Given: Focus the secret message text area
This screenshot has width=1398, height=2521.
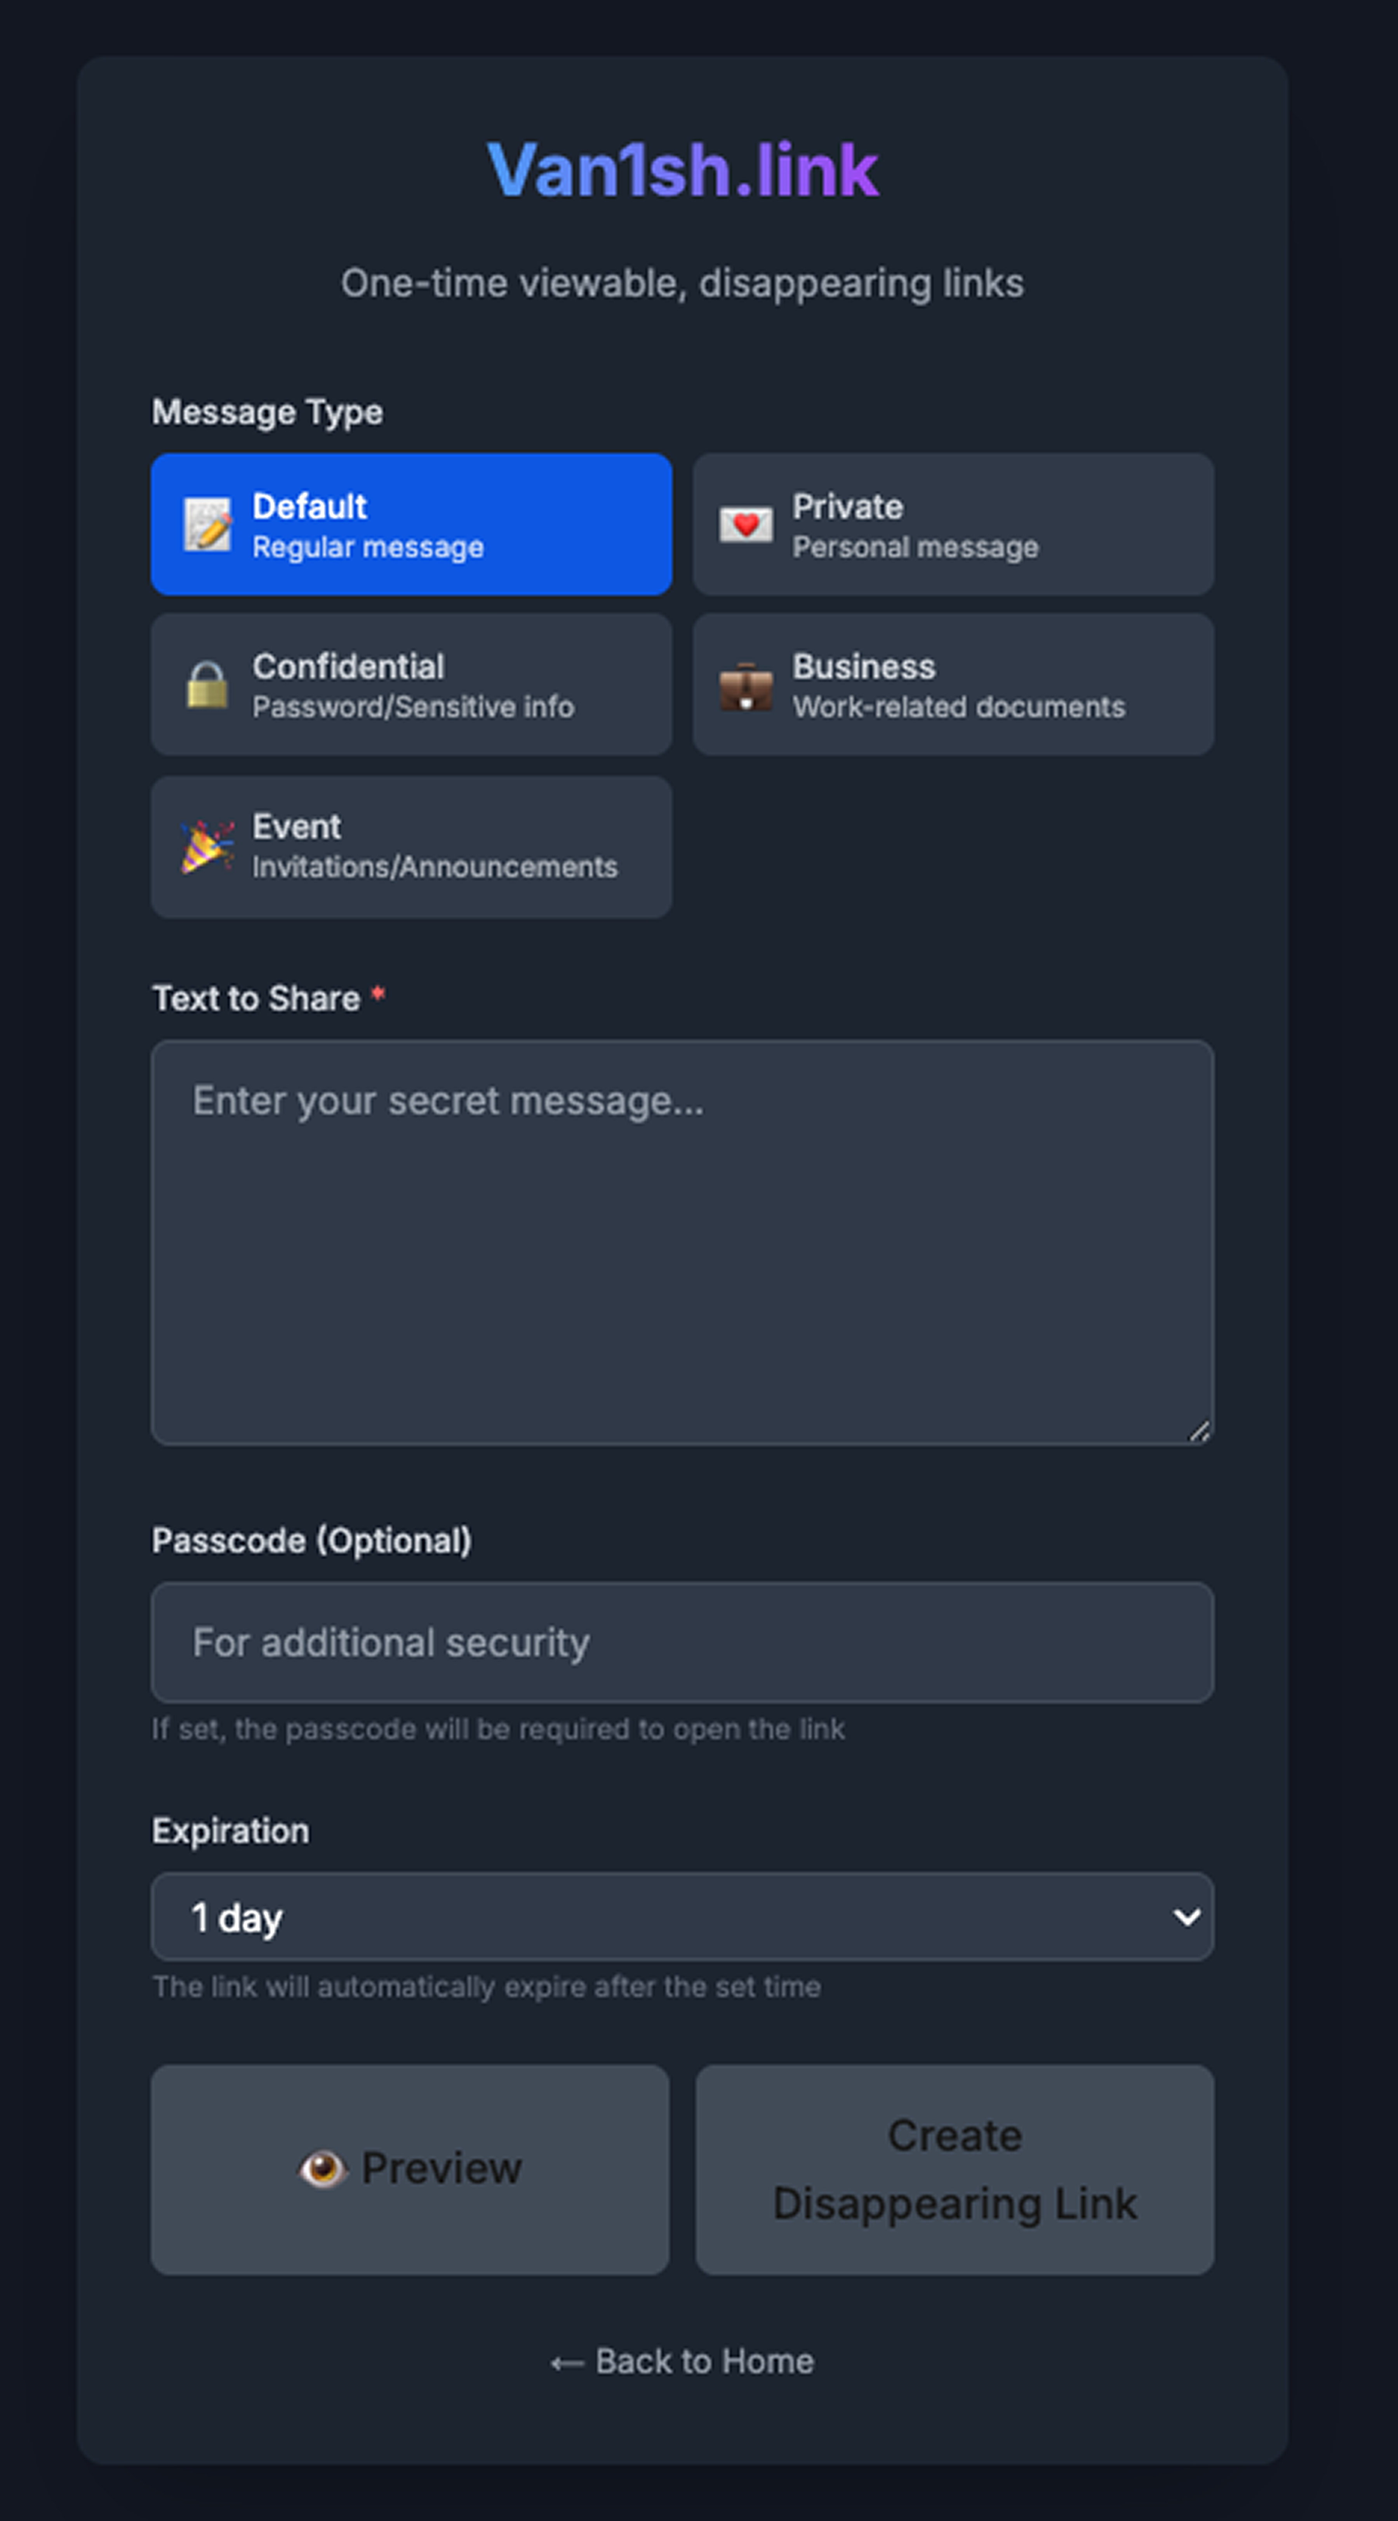Looking at the screenshot, I should click(x=682, y=1242).
